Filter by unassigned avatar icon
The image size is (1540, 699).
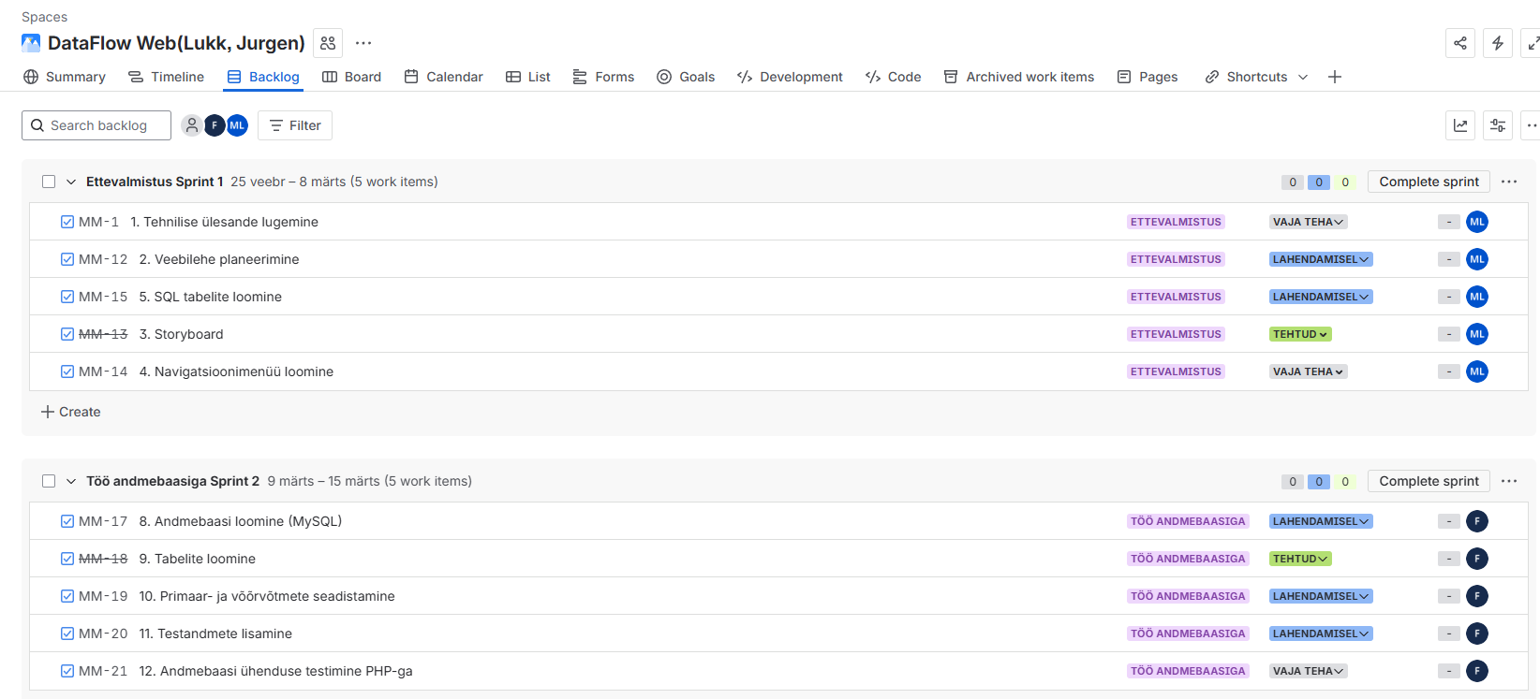191,125
